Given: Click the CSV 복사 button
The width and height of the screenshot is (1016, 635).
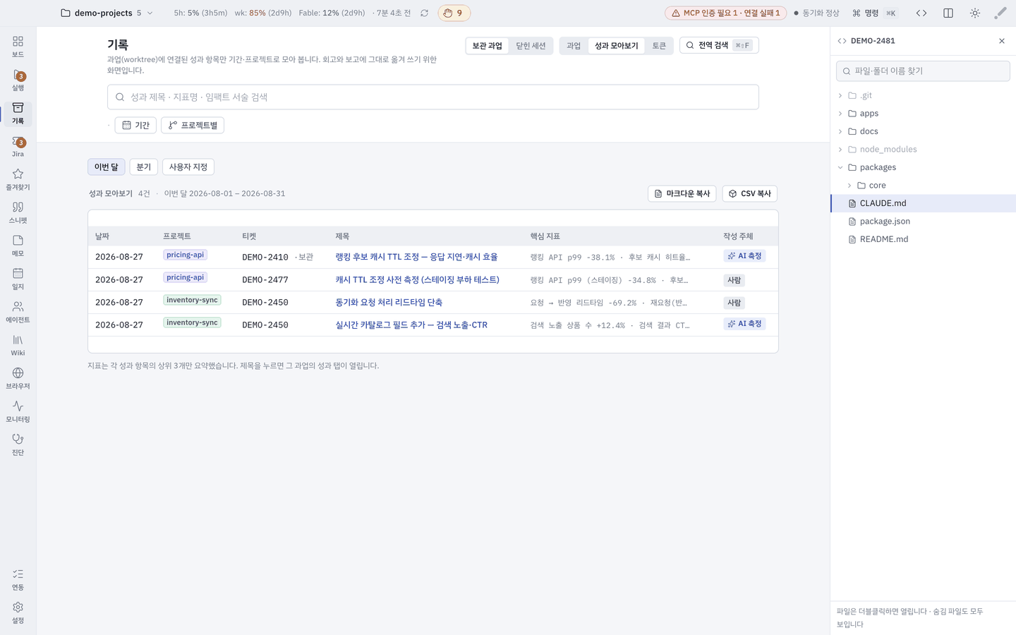Looking at the screenshot, I should pos(749,193).
